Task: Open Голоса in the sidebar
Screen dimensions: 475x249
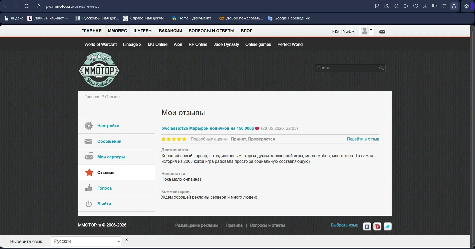Action: (x=105, y=188)
